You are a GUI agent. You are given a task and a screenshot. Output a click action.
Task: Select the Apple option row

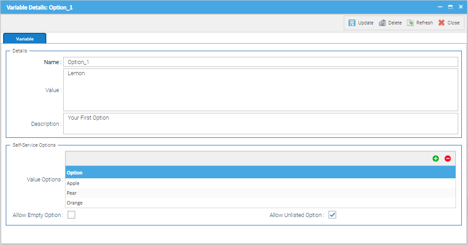260,183
